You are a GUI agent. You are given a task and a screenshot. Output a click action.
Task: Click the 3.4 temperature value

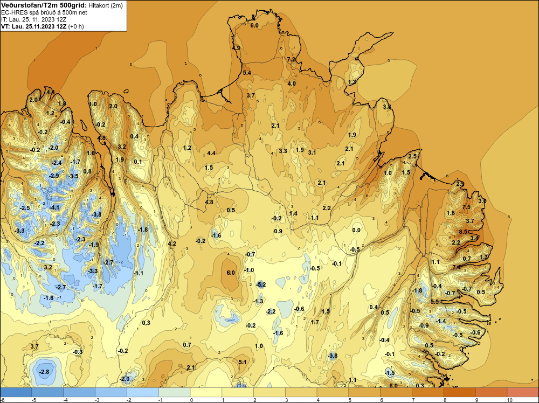(x=474, y=238)
